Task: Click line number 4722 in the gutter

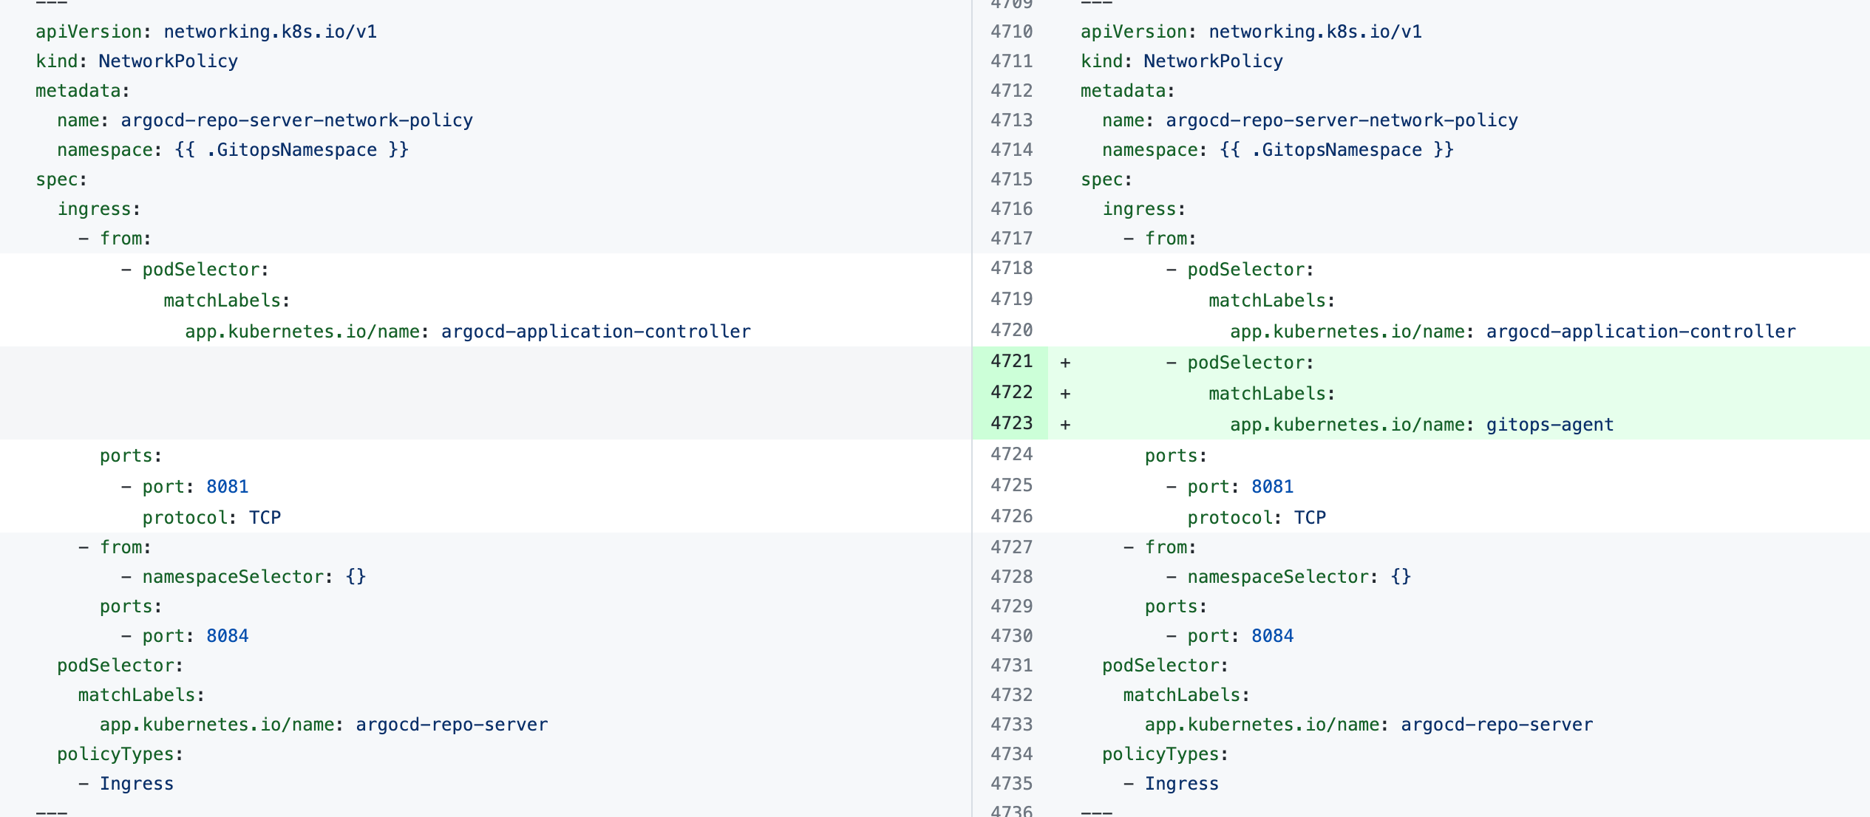Action: point(1011,392)
